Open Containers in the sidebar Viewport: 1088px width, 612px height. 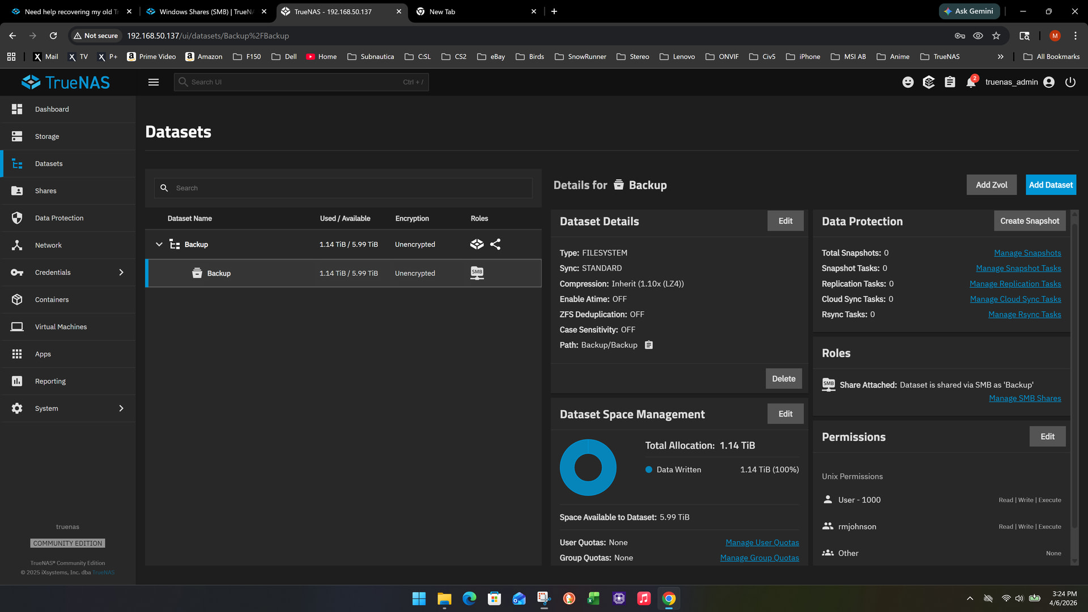68,300
